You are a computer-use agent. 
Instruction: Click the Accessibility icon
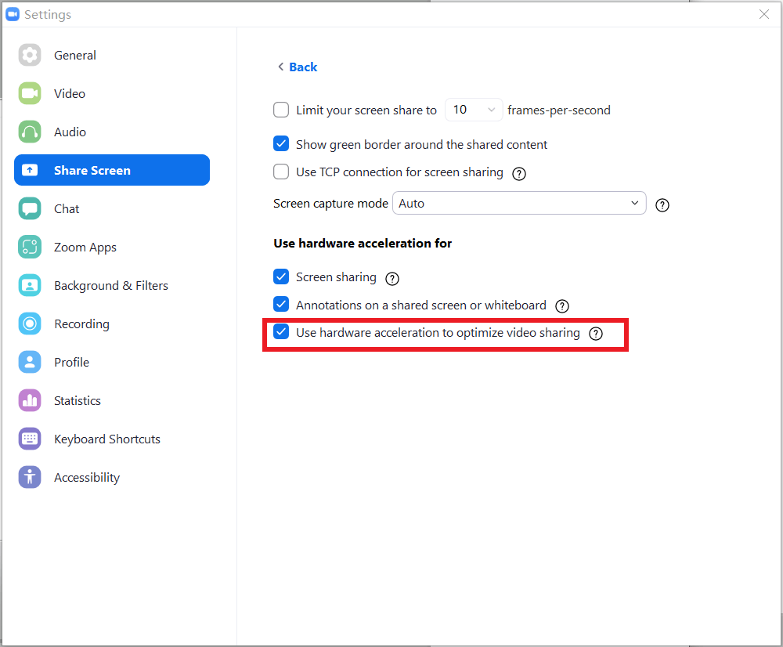pyautogui.click(x=30, y=477)
